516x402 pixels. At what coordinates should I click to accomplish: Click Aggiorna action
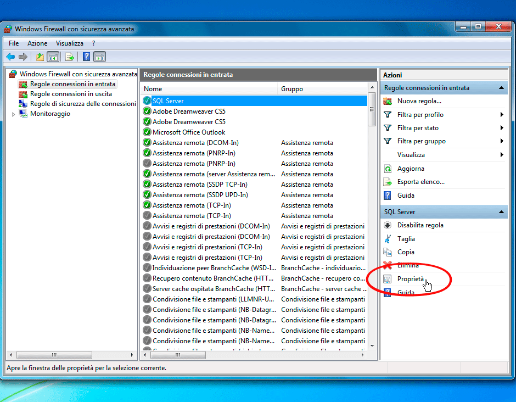[x=411, y=169]
